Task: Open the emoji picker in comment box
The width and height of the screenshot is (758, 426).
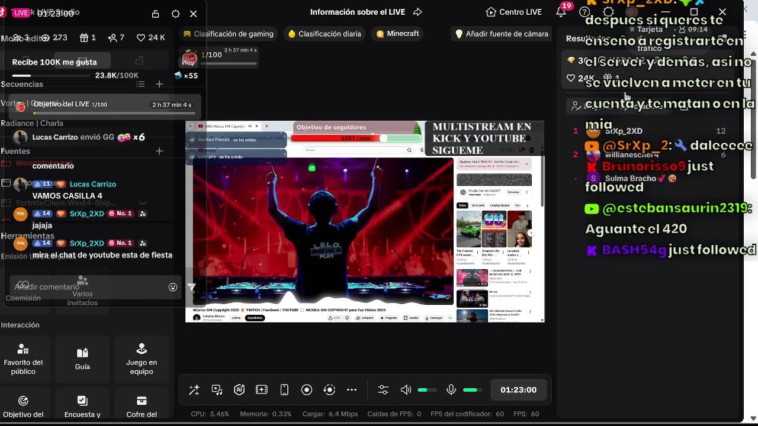Action: coord(173,287)
